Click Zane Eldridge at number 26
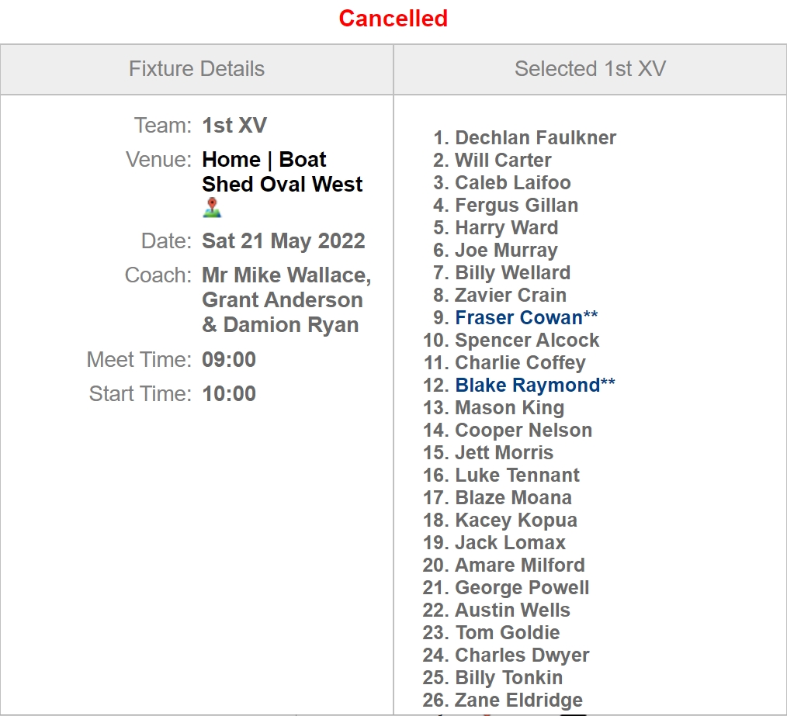The height and width of the screenshot is (716, 787). (x=518, y=700)
